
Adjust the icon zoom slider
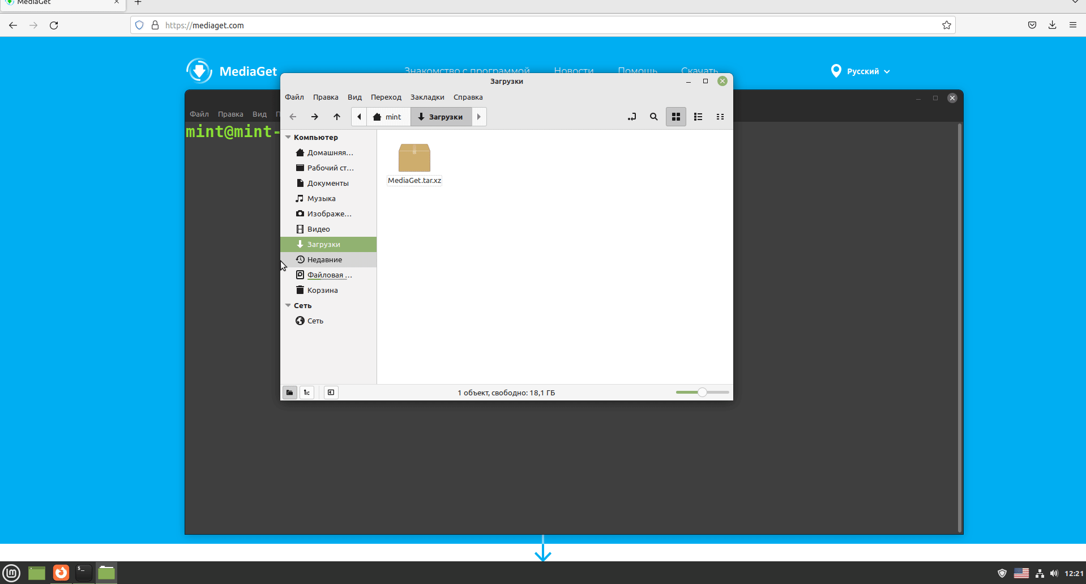click(x=702, y=392)
